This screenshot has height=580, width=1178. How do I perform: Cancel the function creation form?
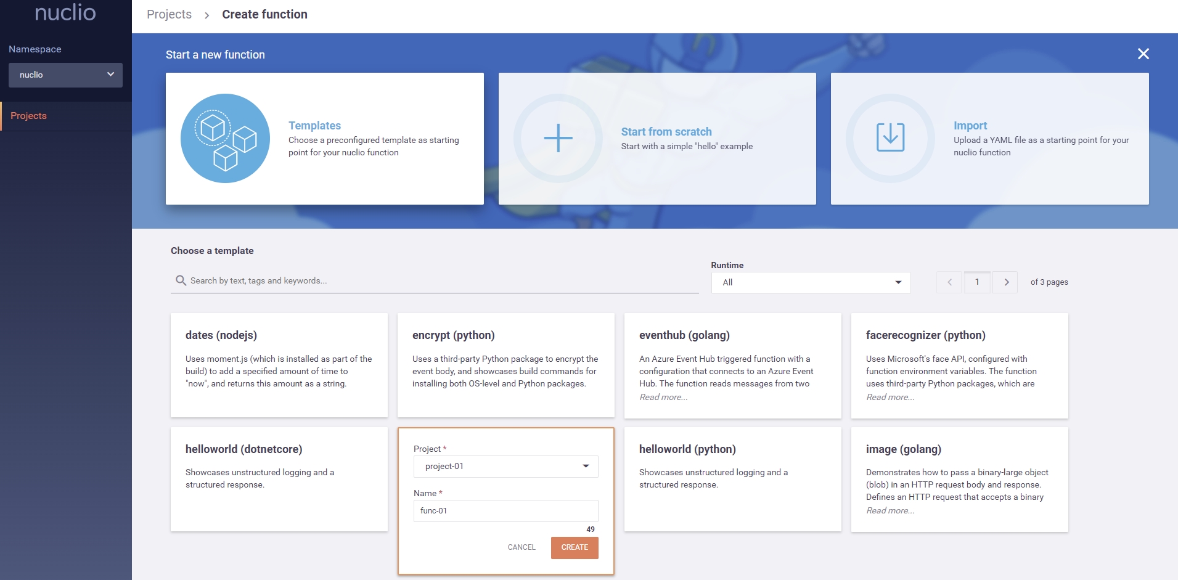522,547
